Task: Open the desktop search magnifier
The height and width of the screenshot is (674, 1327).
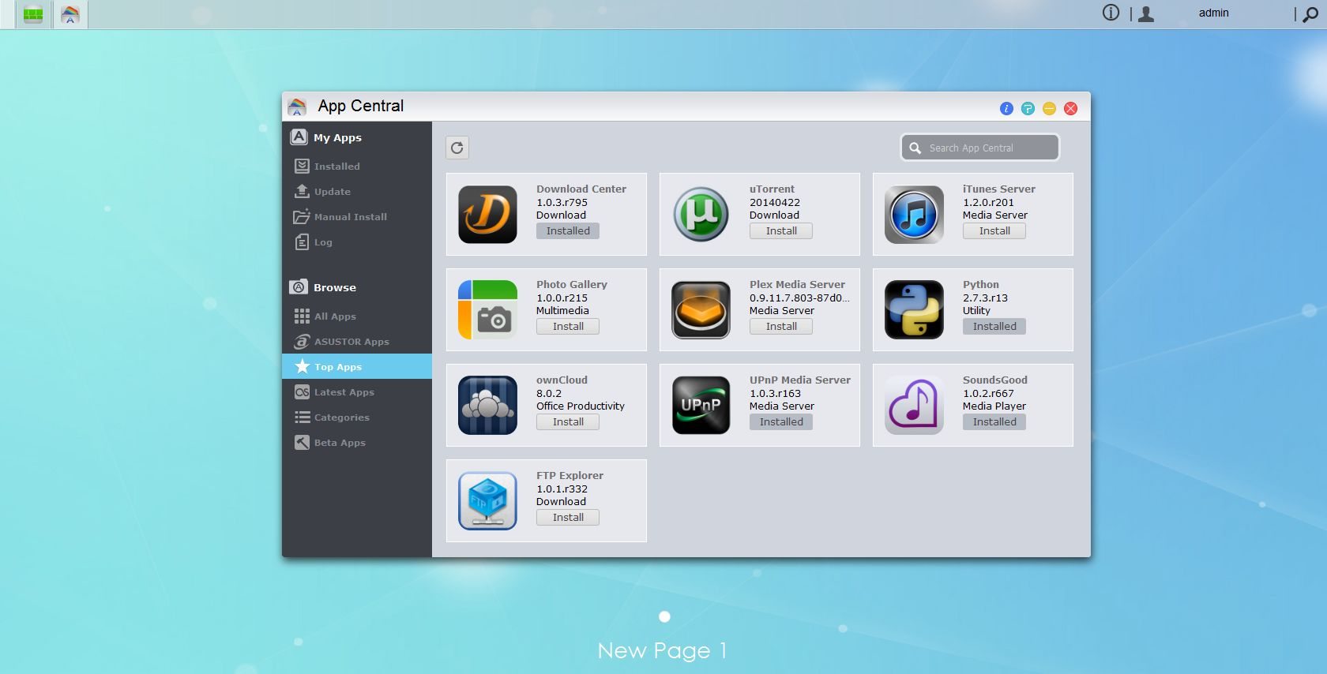Action: coord(1310,14)
